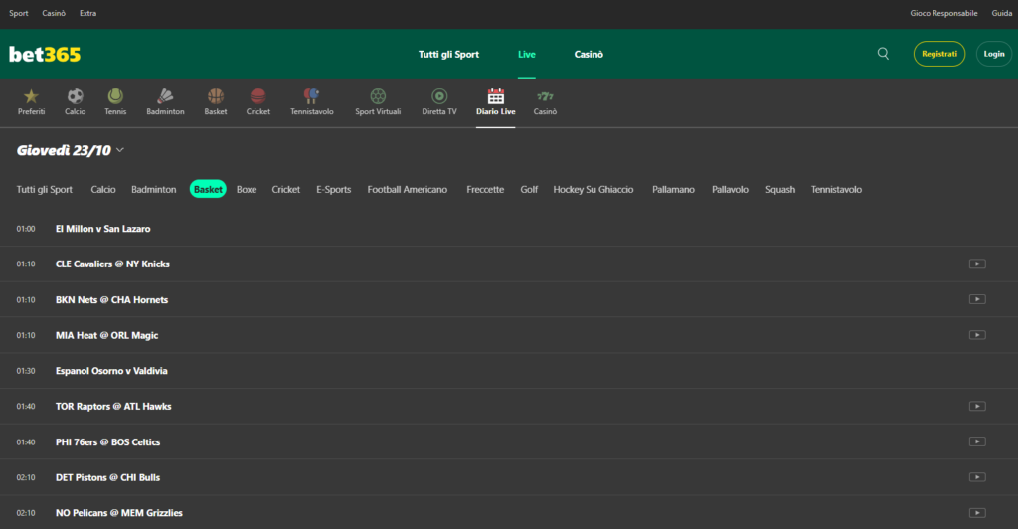1018x529 pixels.
Task: Open the Preferiti star icon
Action: pos(31,97)
